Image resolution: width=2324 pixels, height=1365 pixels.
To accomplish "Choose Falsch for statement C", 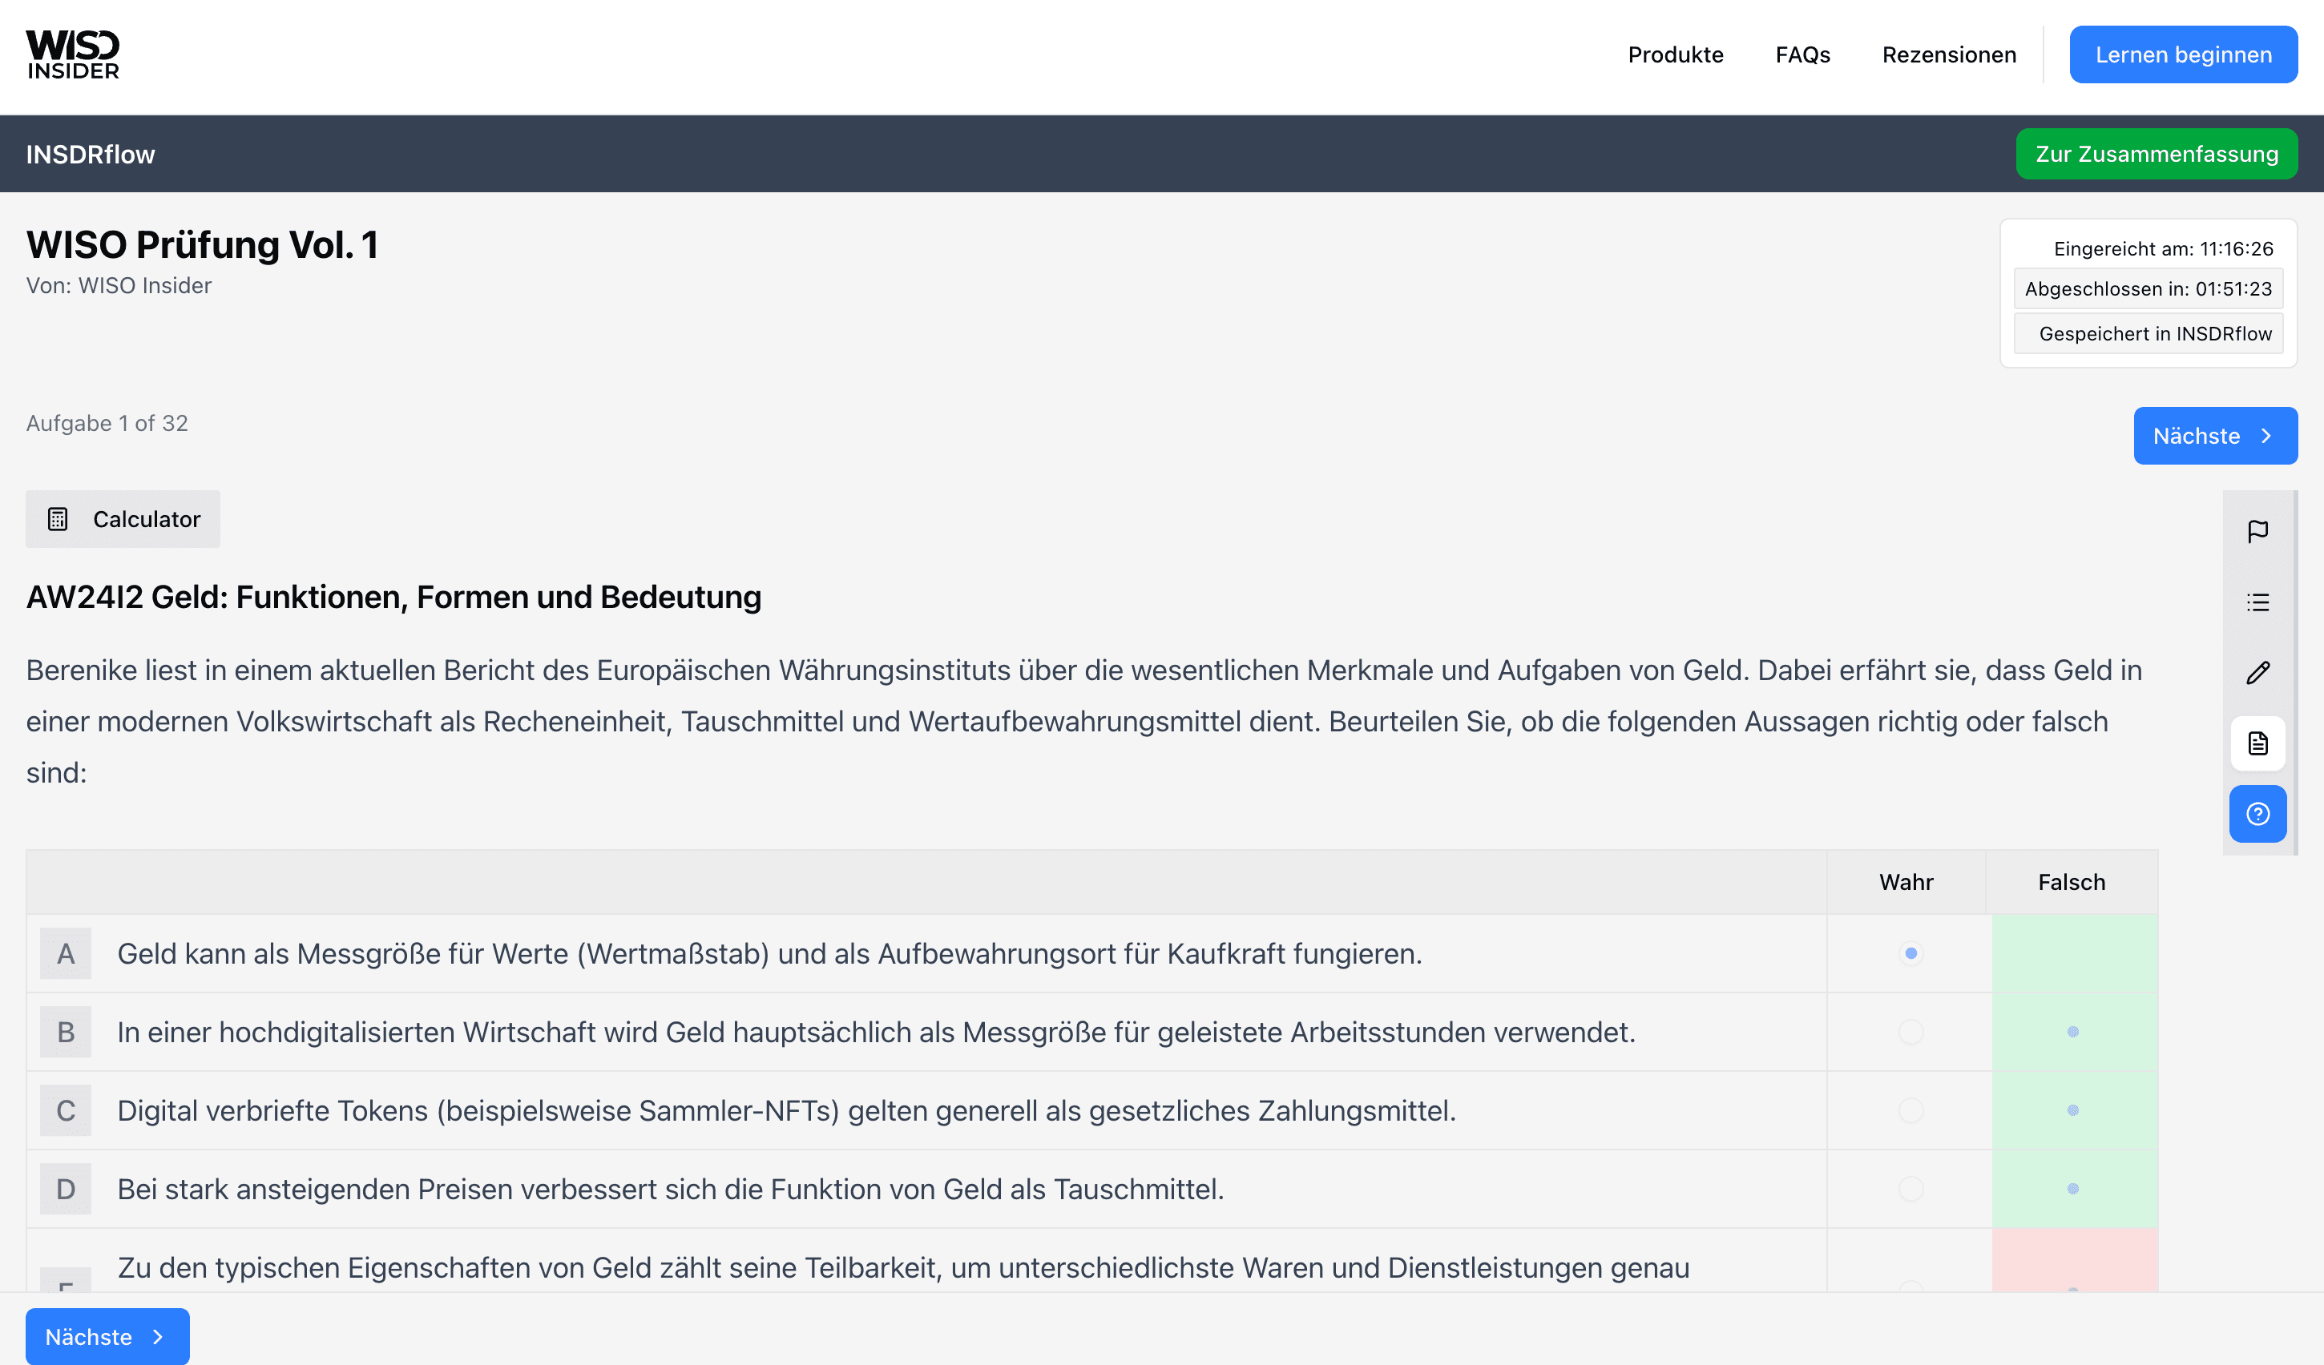I will (x=2073, y=1109).
